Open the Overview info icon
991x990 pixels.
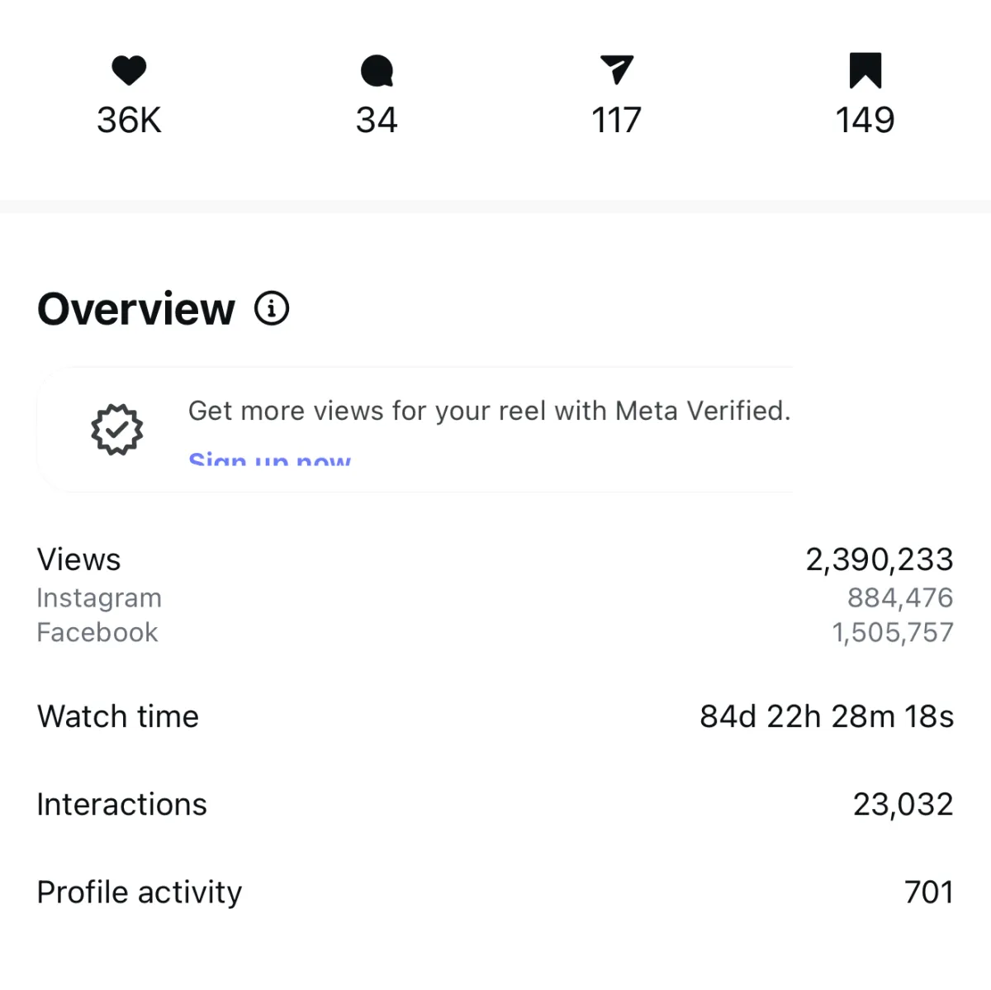point(272,308)
